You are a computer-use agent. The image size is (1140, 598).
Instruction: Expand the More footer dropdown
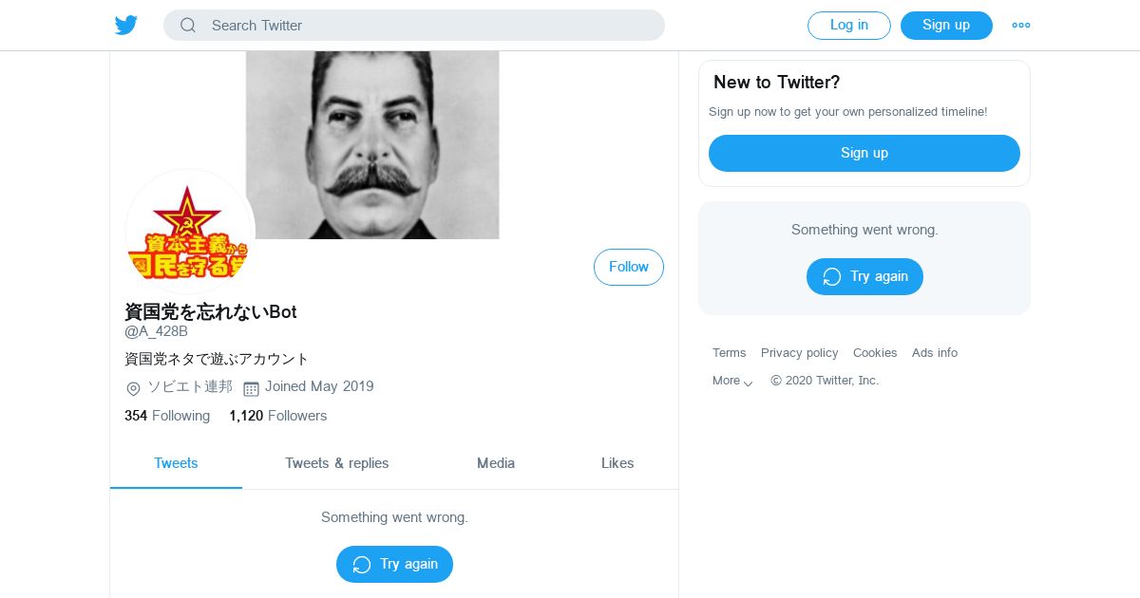coord(731,381)
